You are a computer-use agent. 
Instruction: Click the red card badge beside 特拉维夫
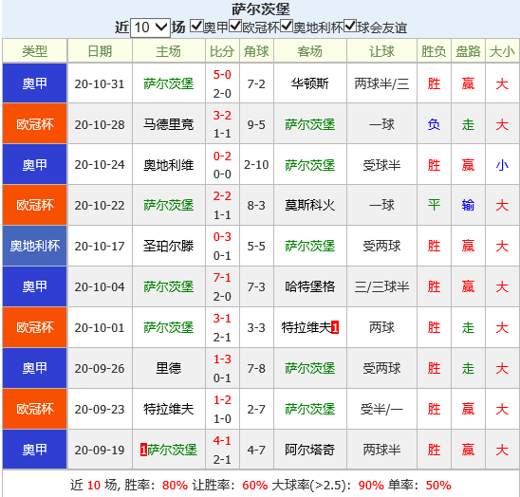pyautogui.click(x=335, y=327)
